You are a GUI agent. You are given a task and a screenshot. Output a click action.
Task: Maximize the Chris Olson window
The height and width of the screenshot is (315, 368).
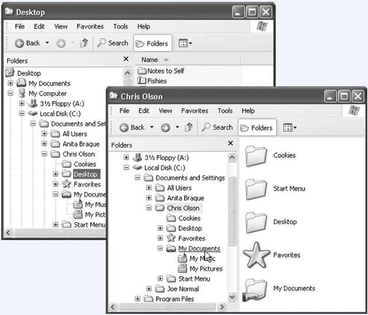tap(344, 96)
